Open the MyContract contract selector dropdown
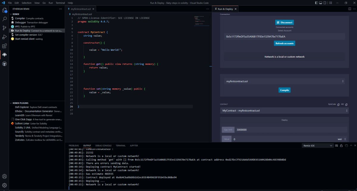This screenshot has height=191, width=357. click(x=284, y=111)
